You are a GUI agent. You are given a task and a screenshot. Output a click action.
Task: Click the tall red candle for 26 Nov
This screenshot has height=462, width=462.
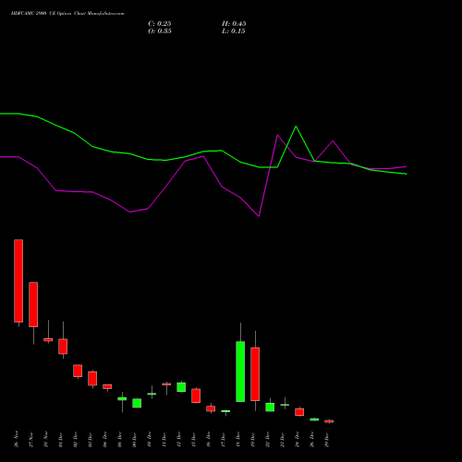point(18,281)
